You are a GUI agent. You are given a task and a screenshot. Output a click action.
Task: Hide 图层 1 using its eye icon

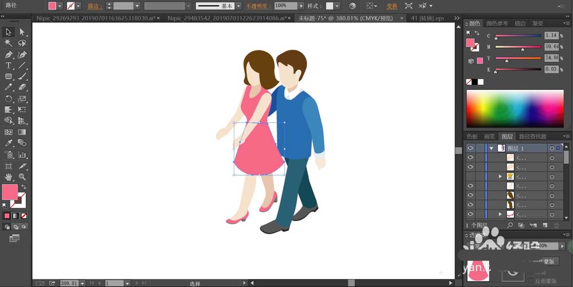pos(471,148)
